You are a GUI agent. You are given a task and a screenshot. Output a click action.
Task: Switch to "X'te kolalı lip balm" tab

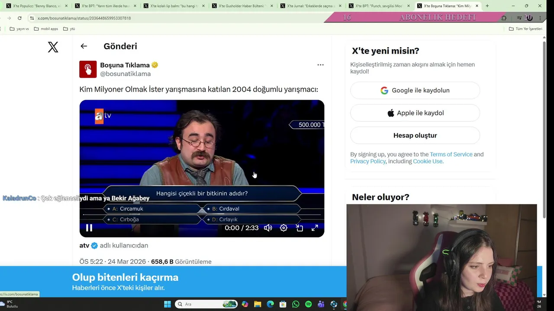pyautogui.click(x=174, y=6)
